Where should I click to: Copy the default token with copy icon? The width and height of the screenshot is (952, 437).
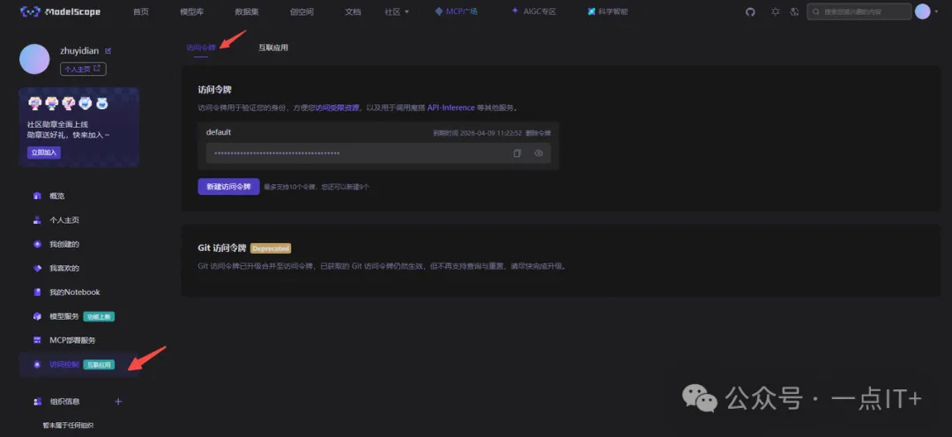(x=517, y=153)
